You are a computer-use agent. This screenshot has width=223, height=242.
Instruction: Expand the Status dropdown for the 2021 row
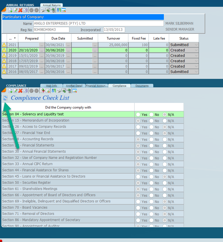click(x=196, y=45)
